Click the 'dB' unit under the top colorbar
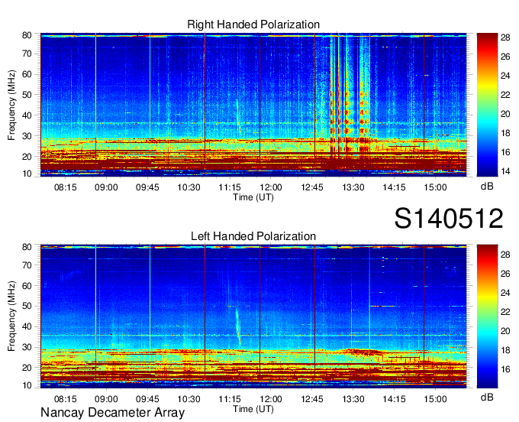Viewport: 519px width, 422px height. [x=487, y=187]
